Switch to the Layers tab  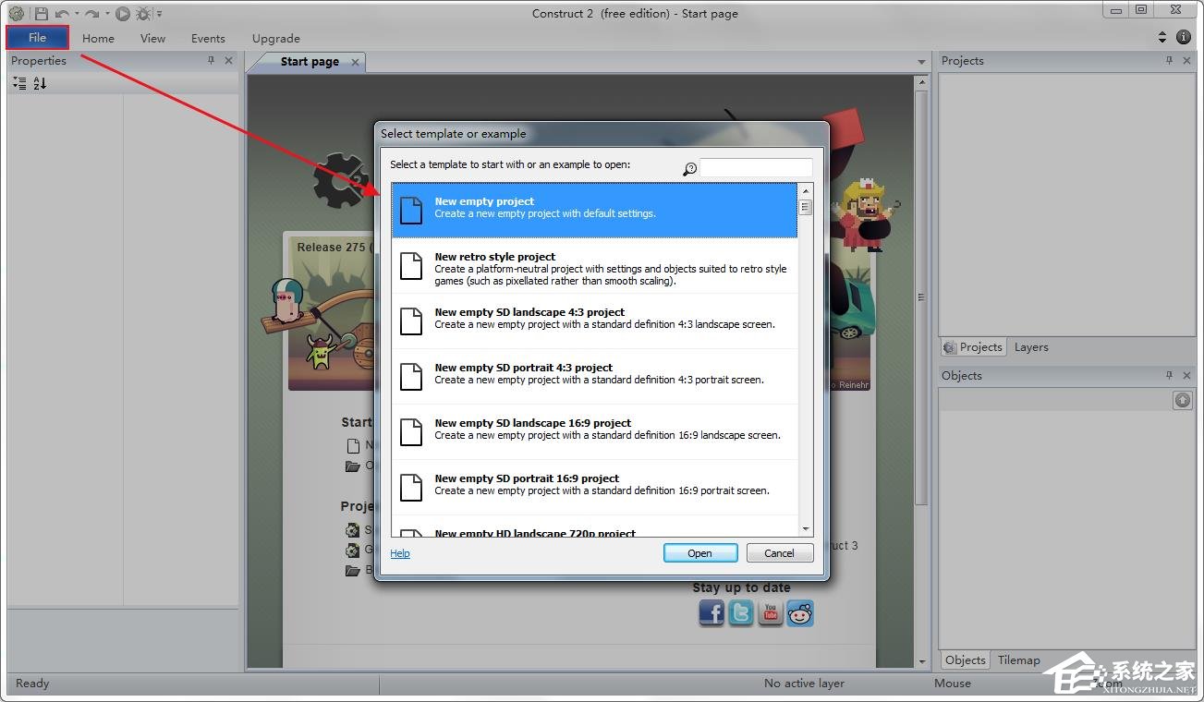tap(1031, 347)
